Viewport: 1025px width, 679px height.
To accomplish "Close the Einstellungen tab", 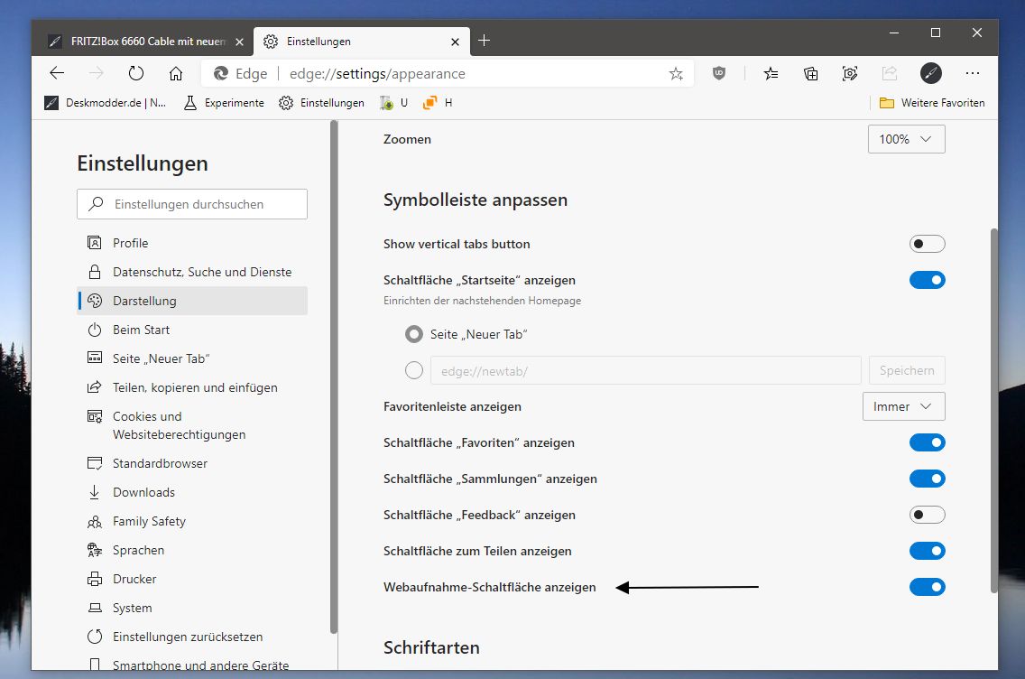I will click(x=455, y=42).
